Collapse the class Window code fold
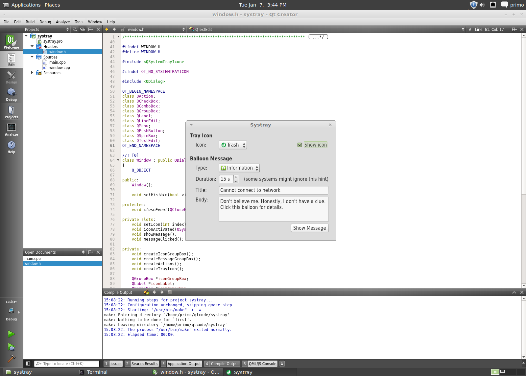Image resolution: width=526 pixels, height=376 pixels. pyautogui.click(x=118, y=160)
